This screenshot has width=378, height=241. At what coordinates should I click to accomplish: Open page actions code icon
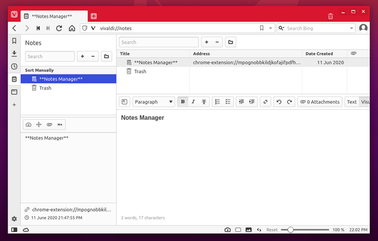(259, 230)
